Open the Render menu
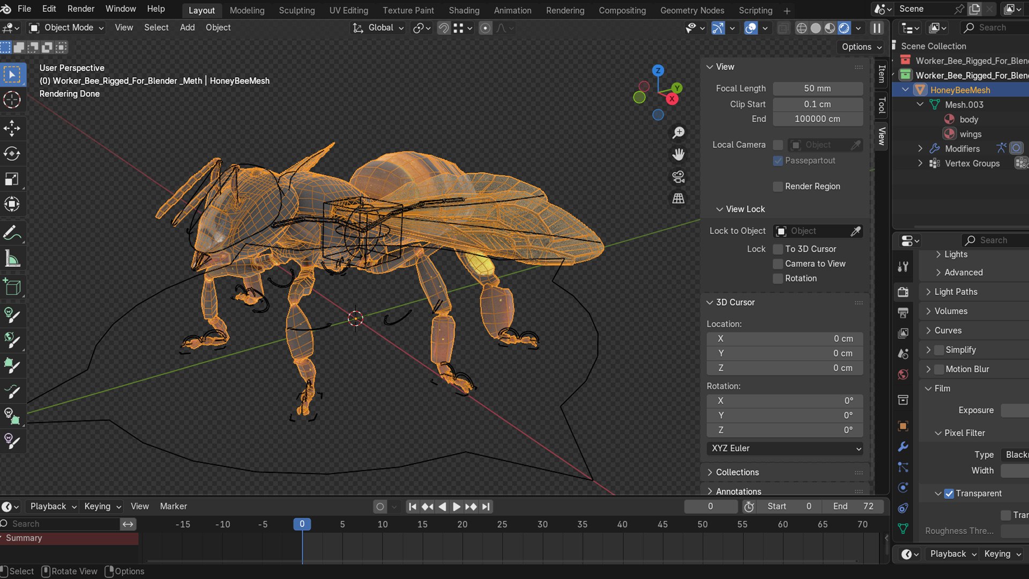The image size is (1029, 579). [81, 9]
